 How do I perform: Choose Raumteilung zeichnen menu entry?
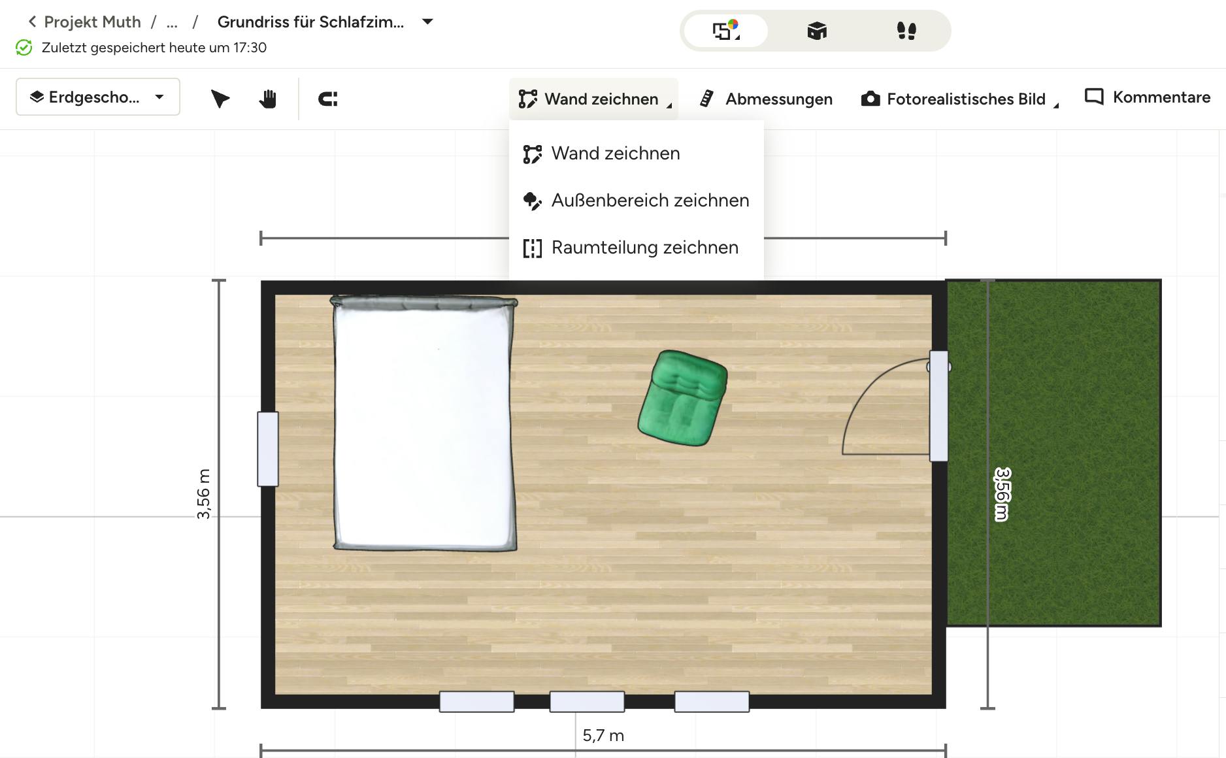pos(644,248)
